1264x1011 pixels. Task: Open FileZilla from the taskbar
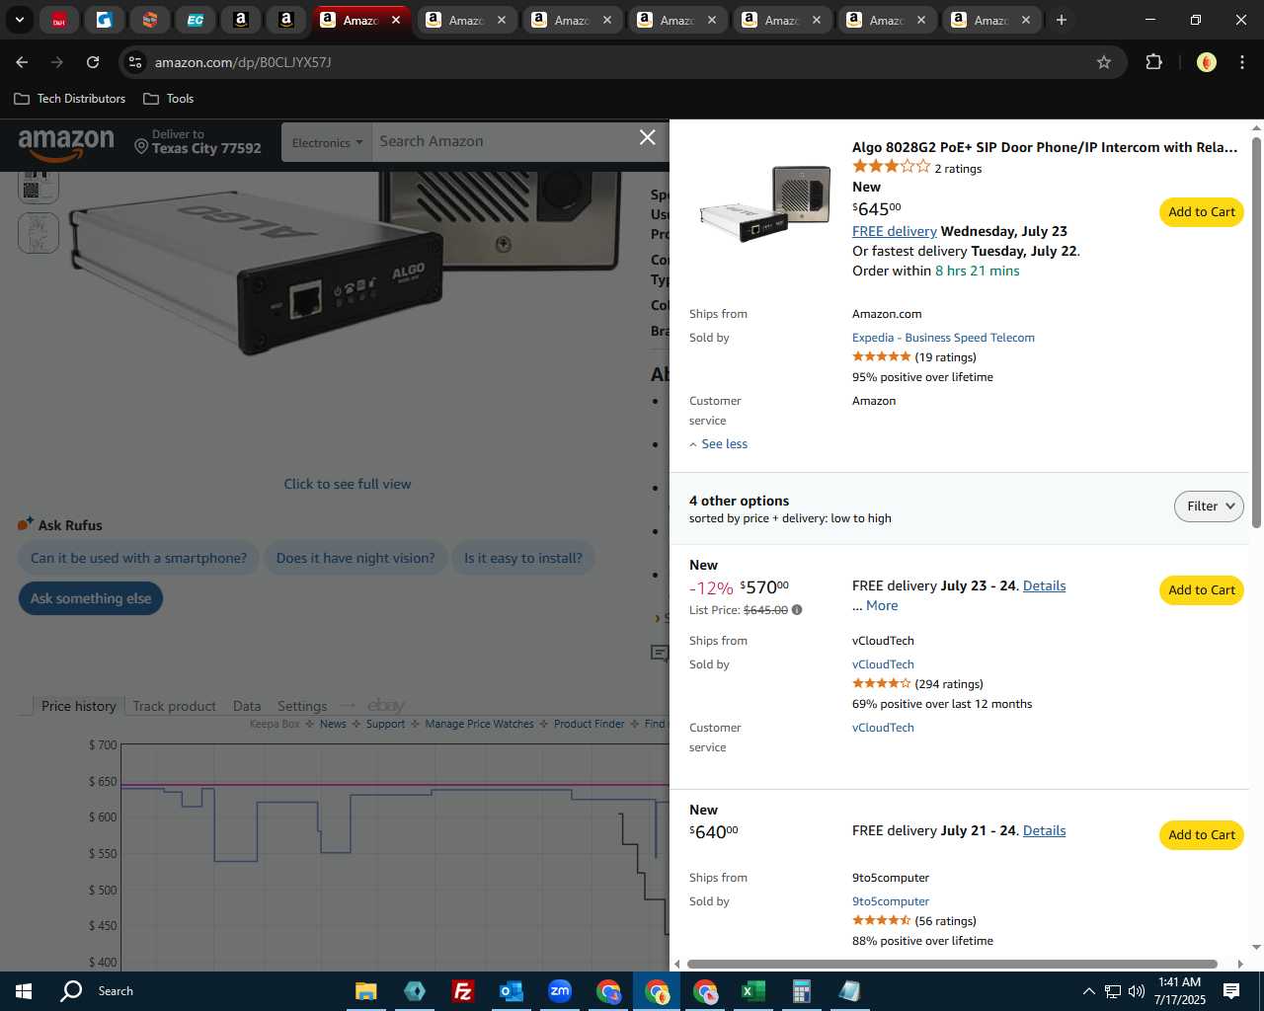coord(462,991)
